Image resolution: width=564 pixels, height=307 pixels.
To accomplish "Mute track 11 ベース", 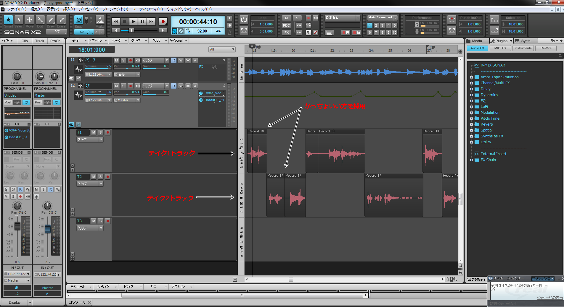I will coord(116,60).
